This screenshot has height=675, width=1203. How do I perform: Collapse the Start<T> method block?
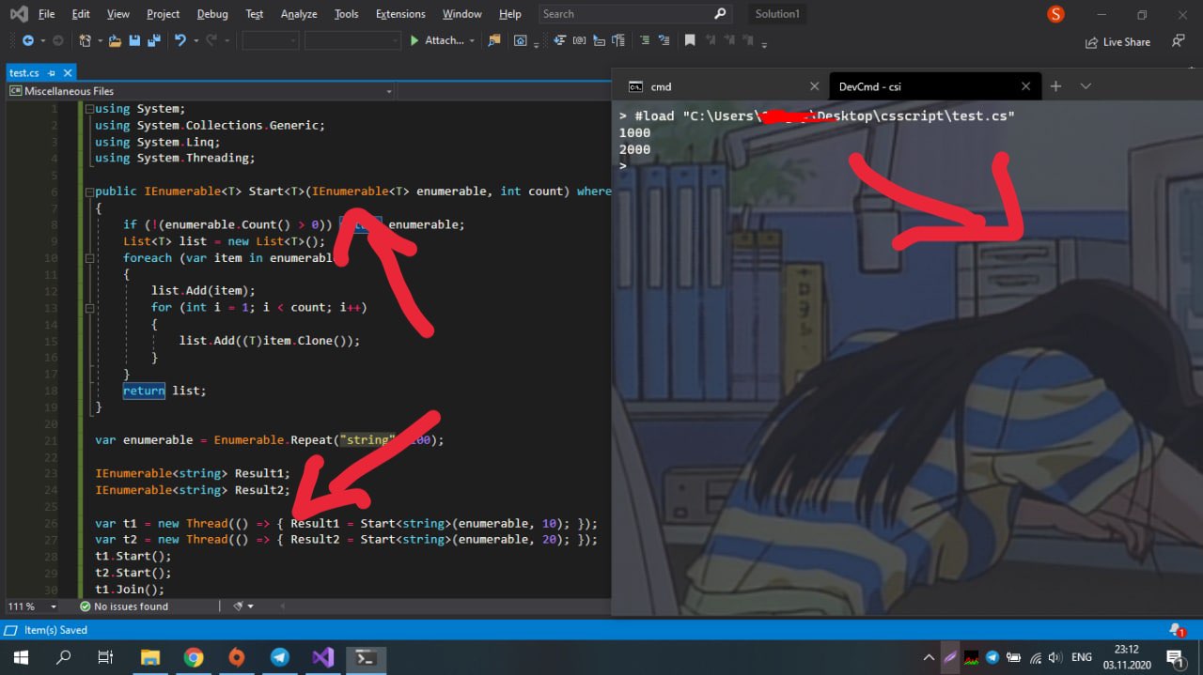coord(89,192)
